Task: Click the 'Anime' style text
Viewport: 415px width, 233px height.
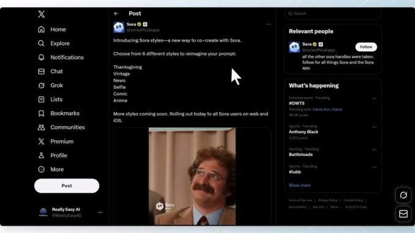Action: click(121, 100)
